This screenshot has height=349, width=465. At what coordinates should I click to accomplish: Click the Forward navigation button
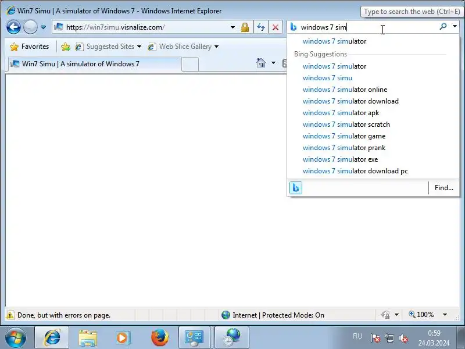point(30,27)
